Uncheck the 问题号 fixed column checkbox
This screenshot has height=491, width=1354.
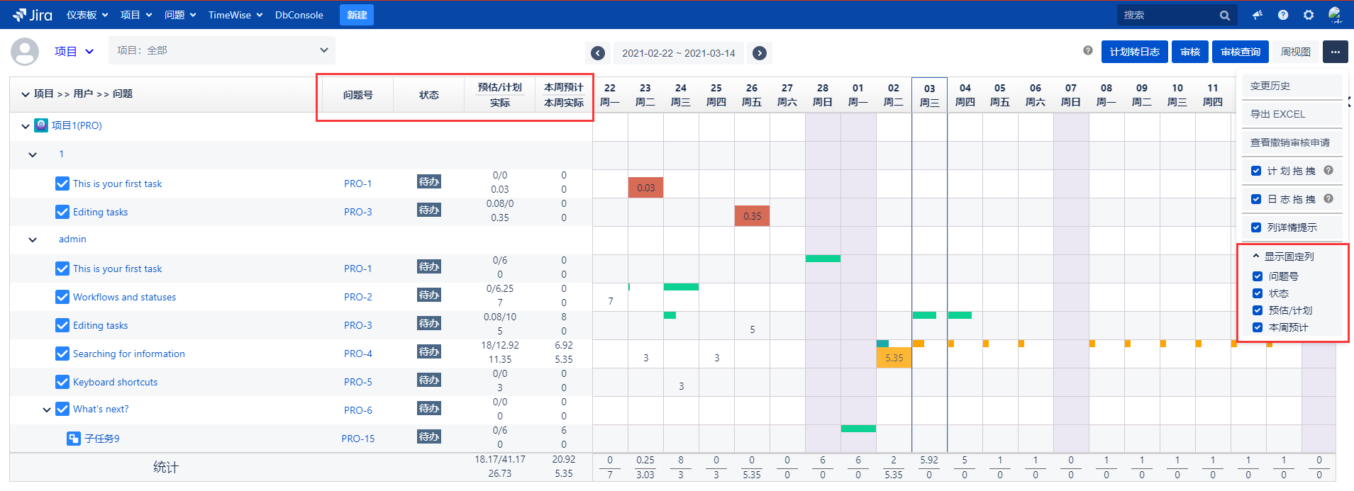tap(1258, 276)
